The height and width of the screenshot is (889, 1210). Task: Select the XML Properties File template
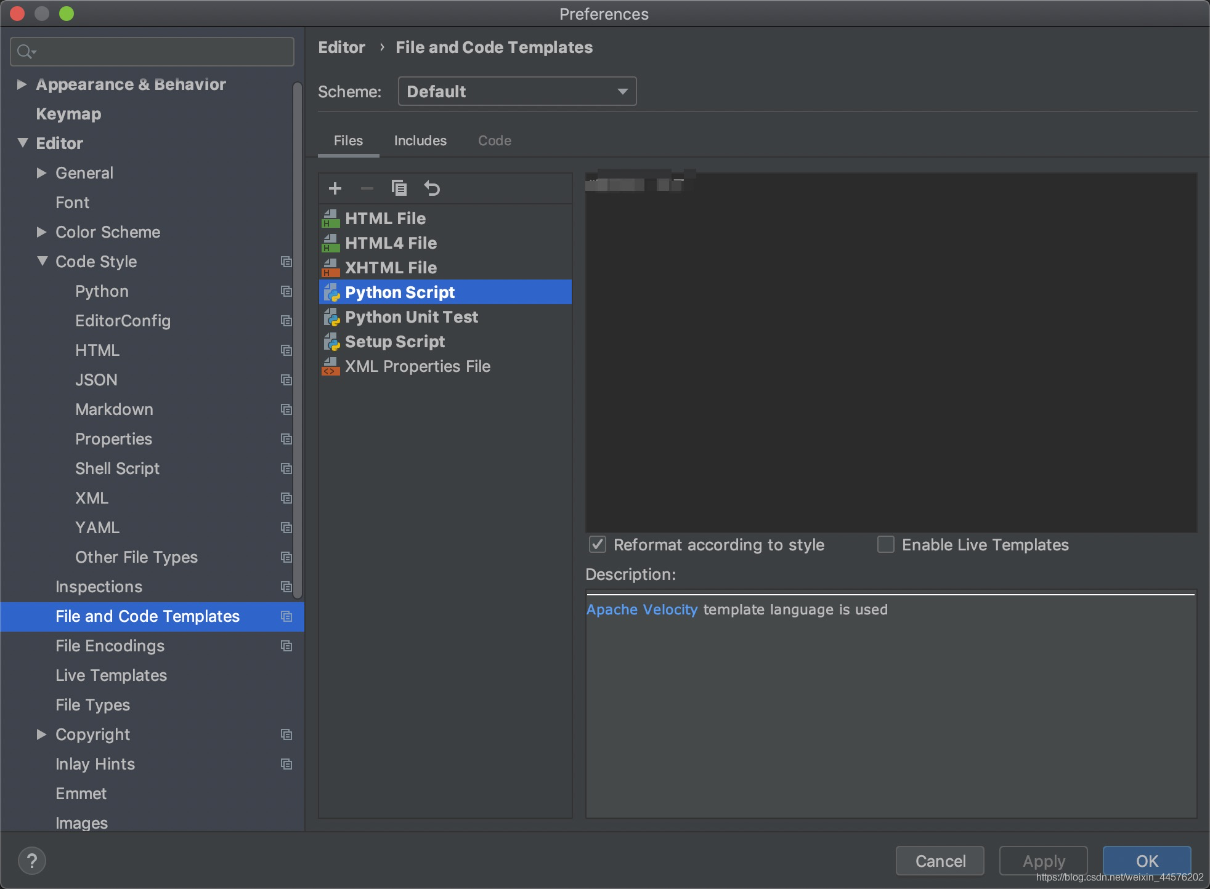point(417,366)
